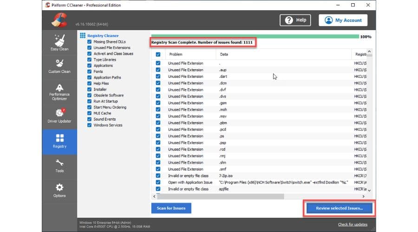The width and height of the screenshot is (418, 232).
Task: Sort results by Data column
Action: (x=284, y=54)
